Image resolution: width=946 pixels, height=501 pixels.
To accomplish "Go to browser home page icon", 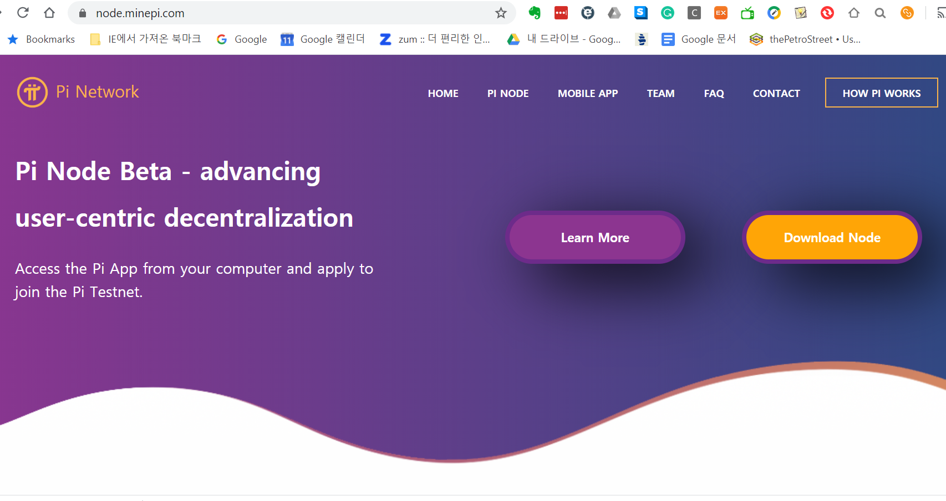I will click(49, 13).
